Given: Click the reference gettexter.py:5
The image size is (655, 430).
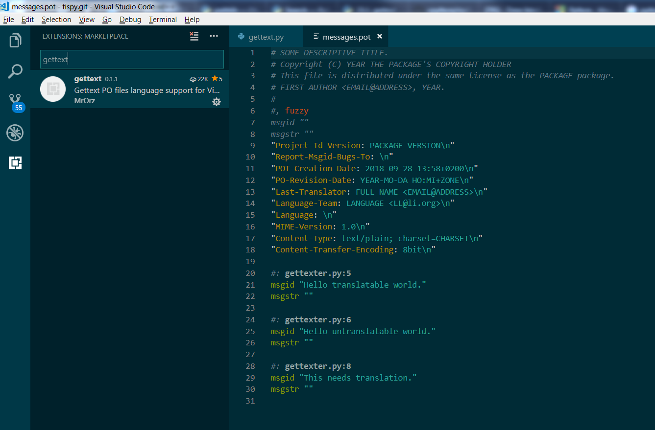Looking at the screenshot, I should click(x=318, y=273).
